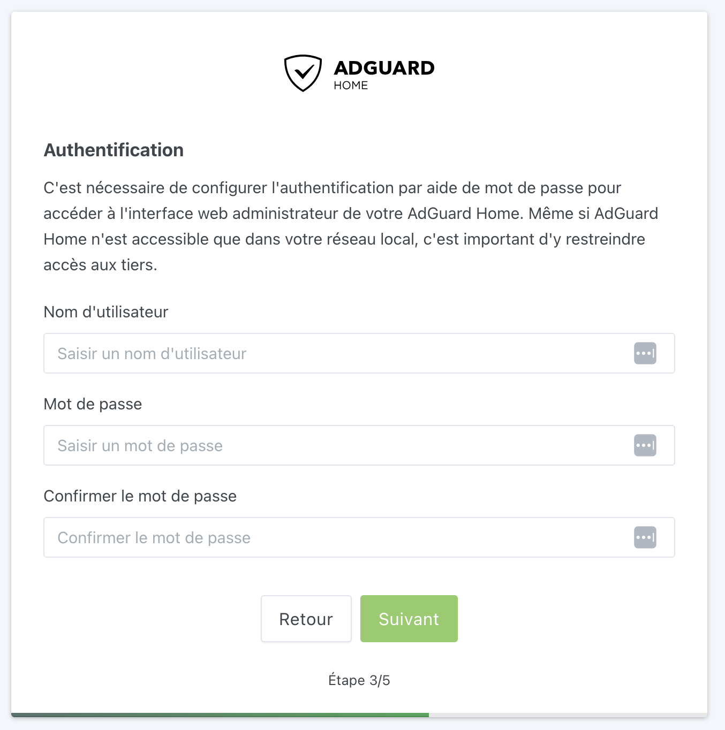Image resolution: width=725 pixels, height=730 pixels.
Task: Click the ADGUARD wordmark text
Action: tap(384, 68)
